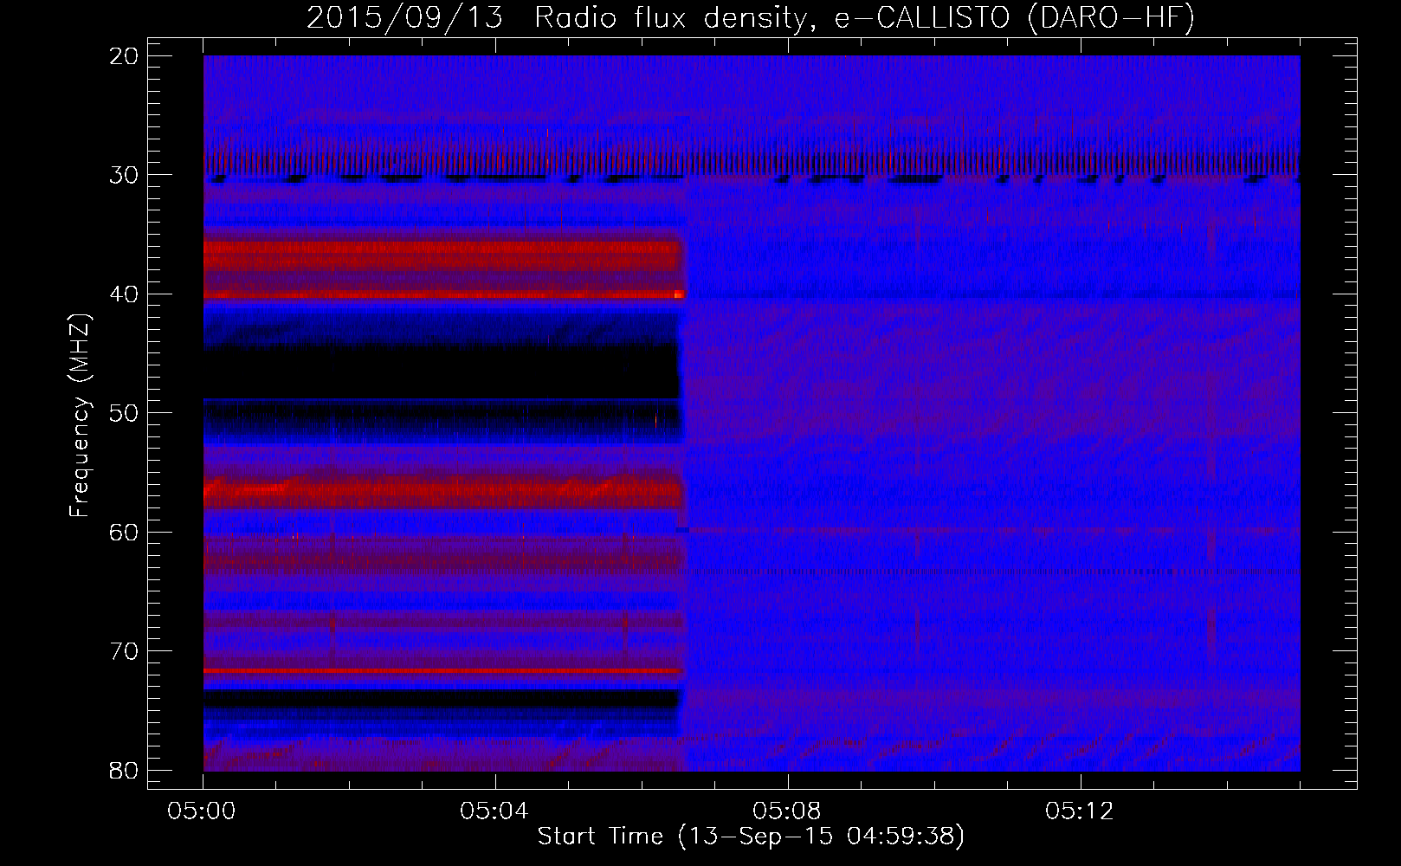Click the "Start Time (13-Sep-15 04:59:38)" label
The width and height of the screenshot is (1401, 866).
[x=751, y=837]
